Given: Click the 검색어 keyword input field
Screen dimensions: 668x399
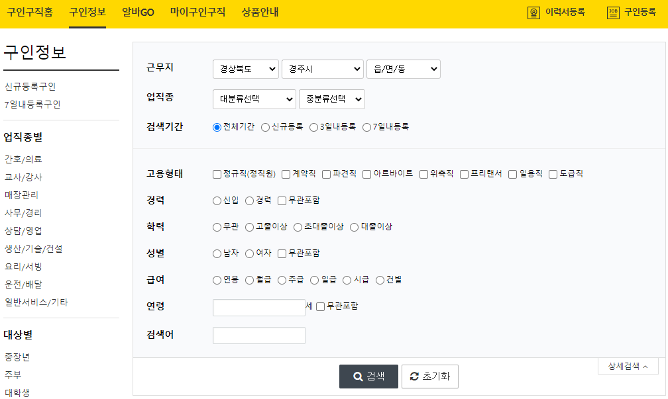Looking at the screenshot, I should 258,335.
